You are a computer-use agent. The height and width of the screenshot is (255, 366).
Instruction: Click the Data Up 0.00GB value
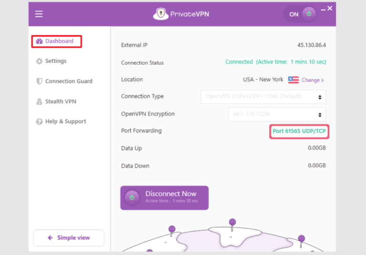click(317, 148)
